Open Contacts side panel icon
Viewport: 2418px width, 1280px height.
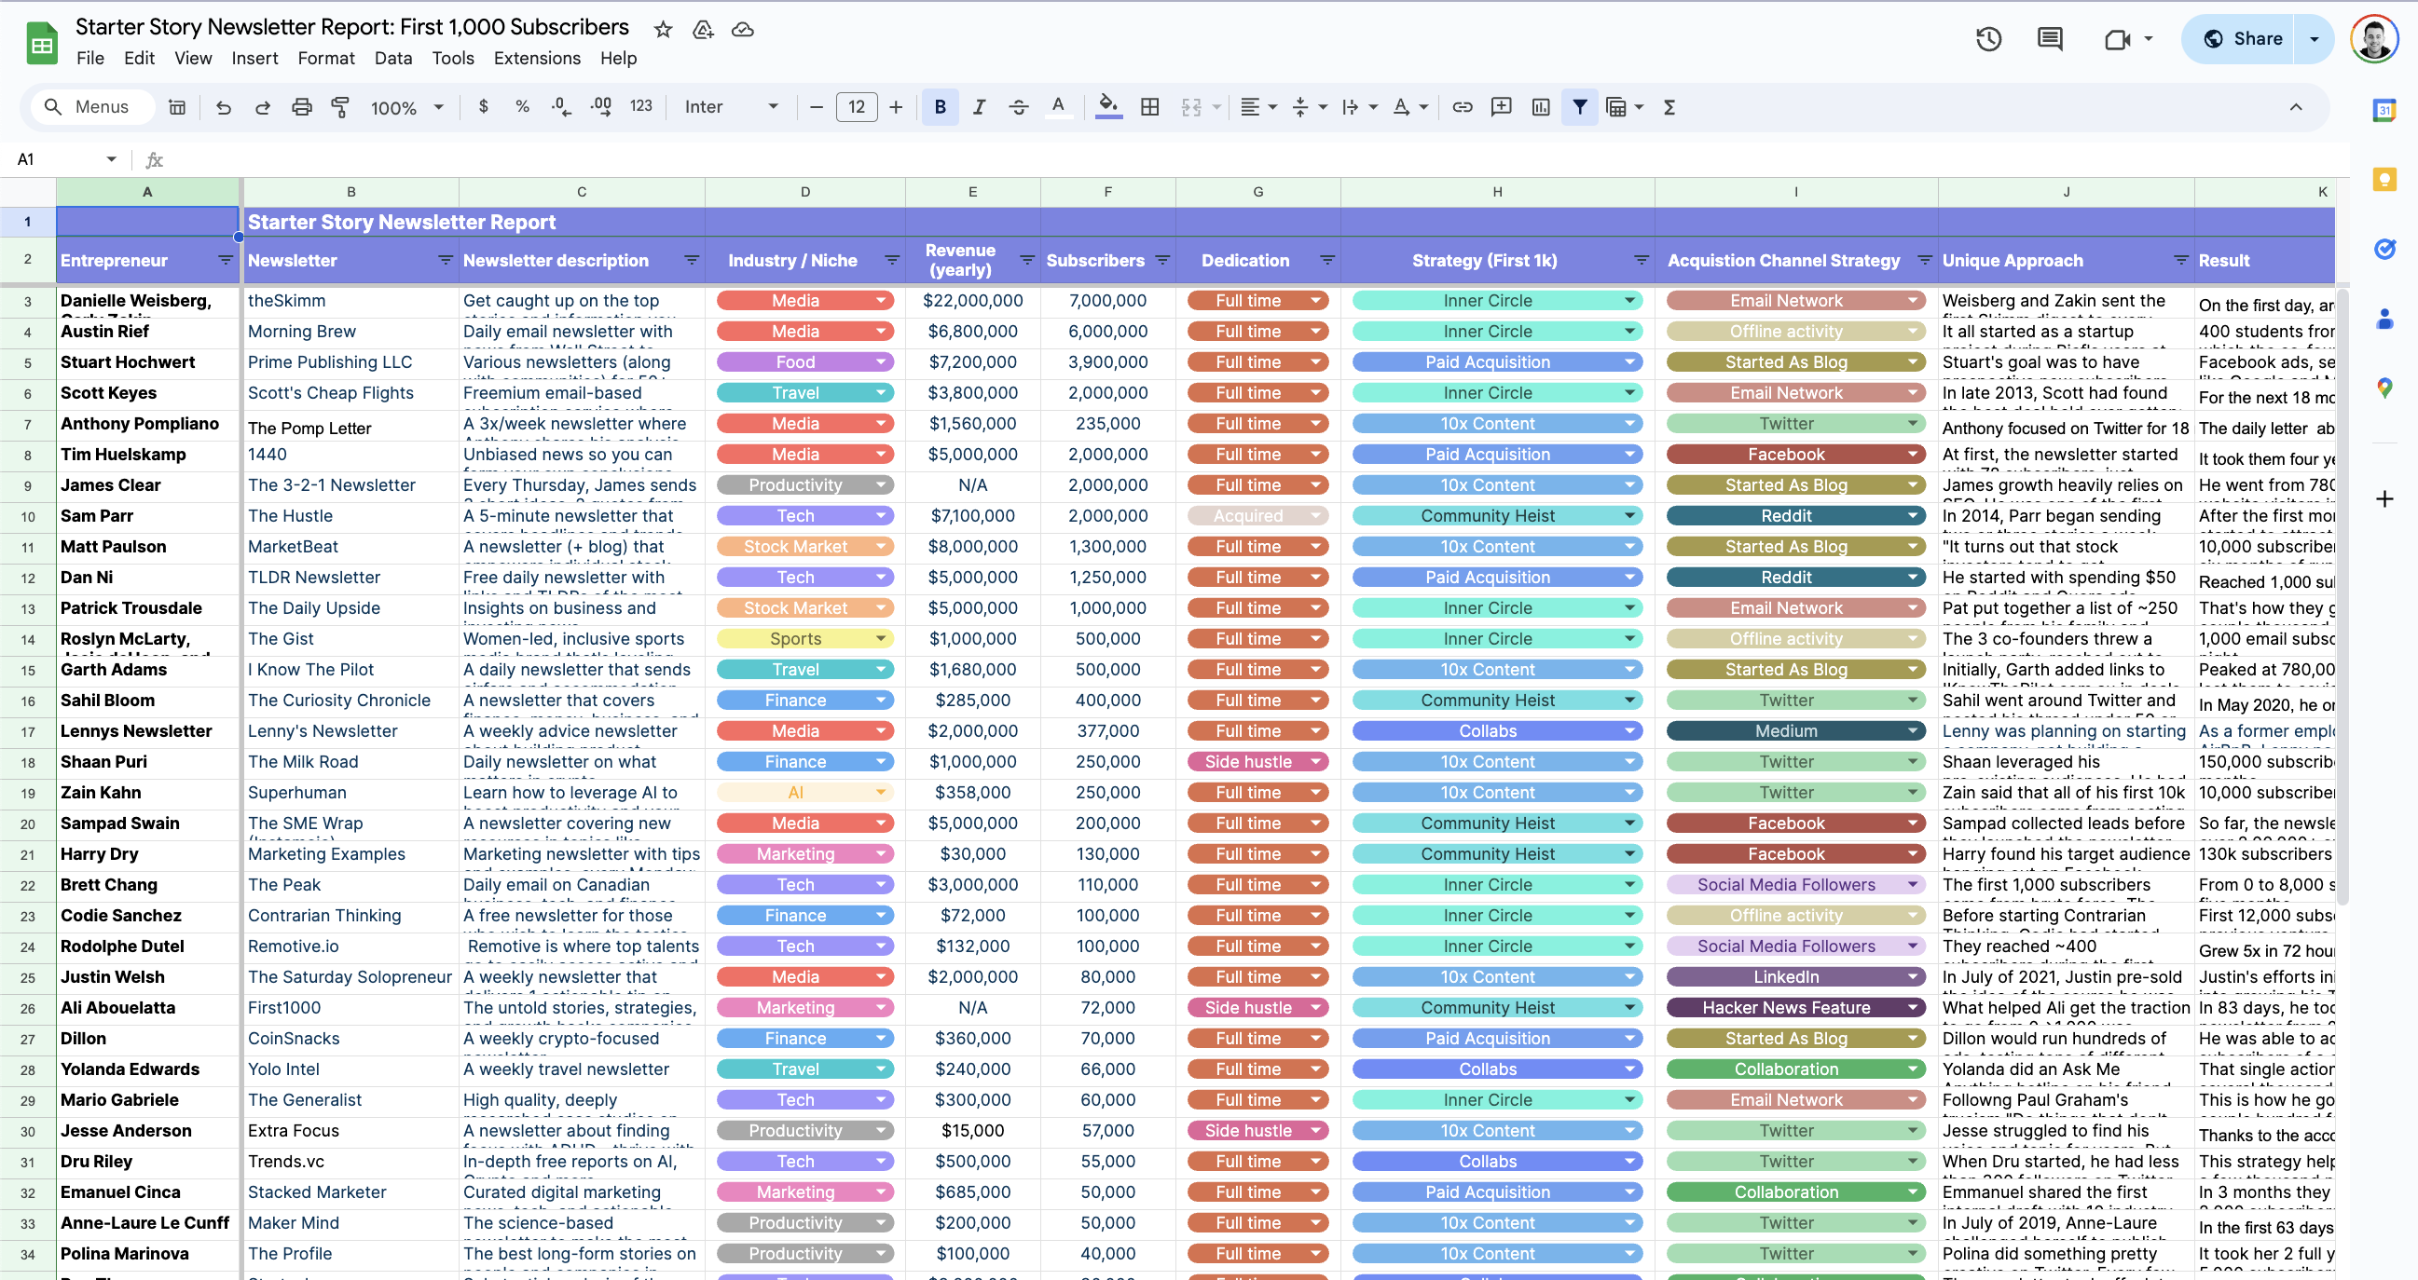click(x=2384, y=318)
